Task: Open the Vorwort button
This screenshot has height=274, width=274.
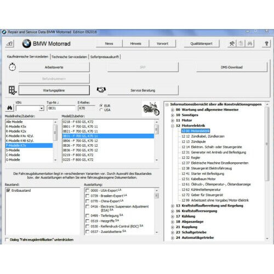Action: click(162, 43)
